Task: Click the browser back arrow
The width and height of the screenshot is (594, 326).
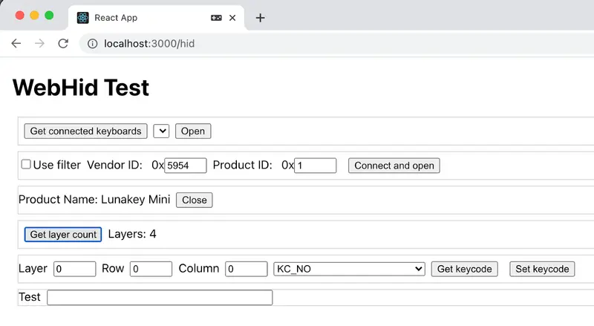Action: tap(16, 44)
